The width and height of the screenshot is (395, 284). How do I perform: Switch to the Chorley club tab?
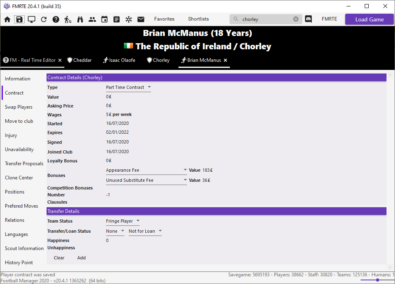pos(159,60)
